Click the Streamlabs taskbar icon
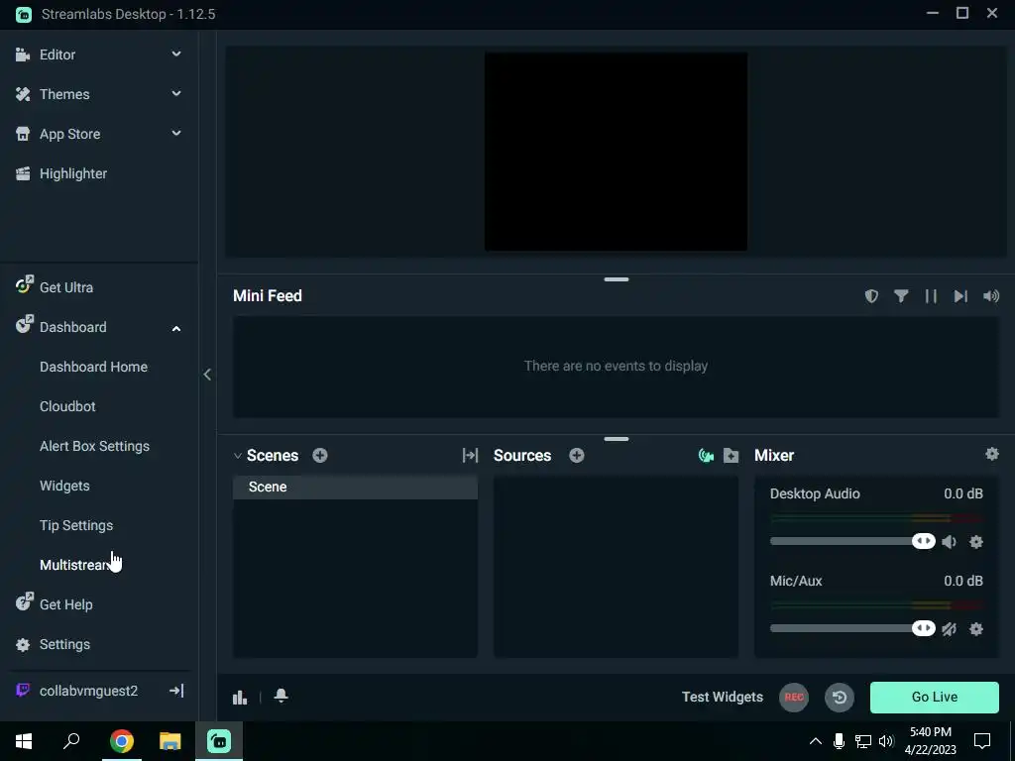 tap(219, 741)
